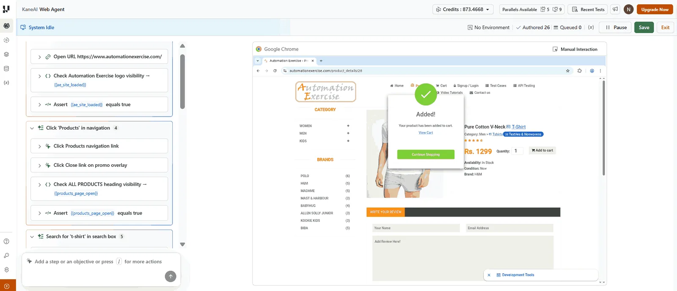Open Signup / Login in site navigation

pos(466,86)
